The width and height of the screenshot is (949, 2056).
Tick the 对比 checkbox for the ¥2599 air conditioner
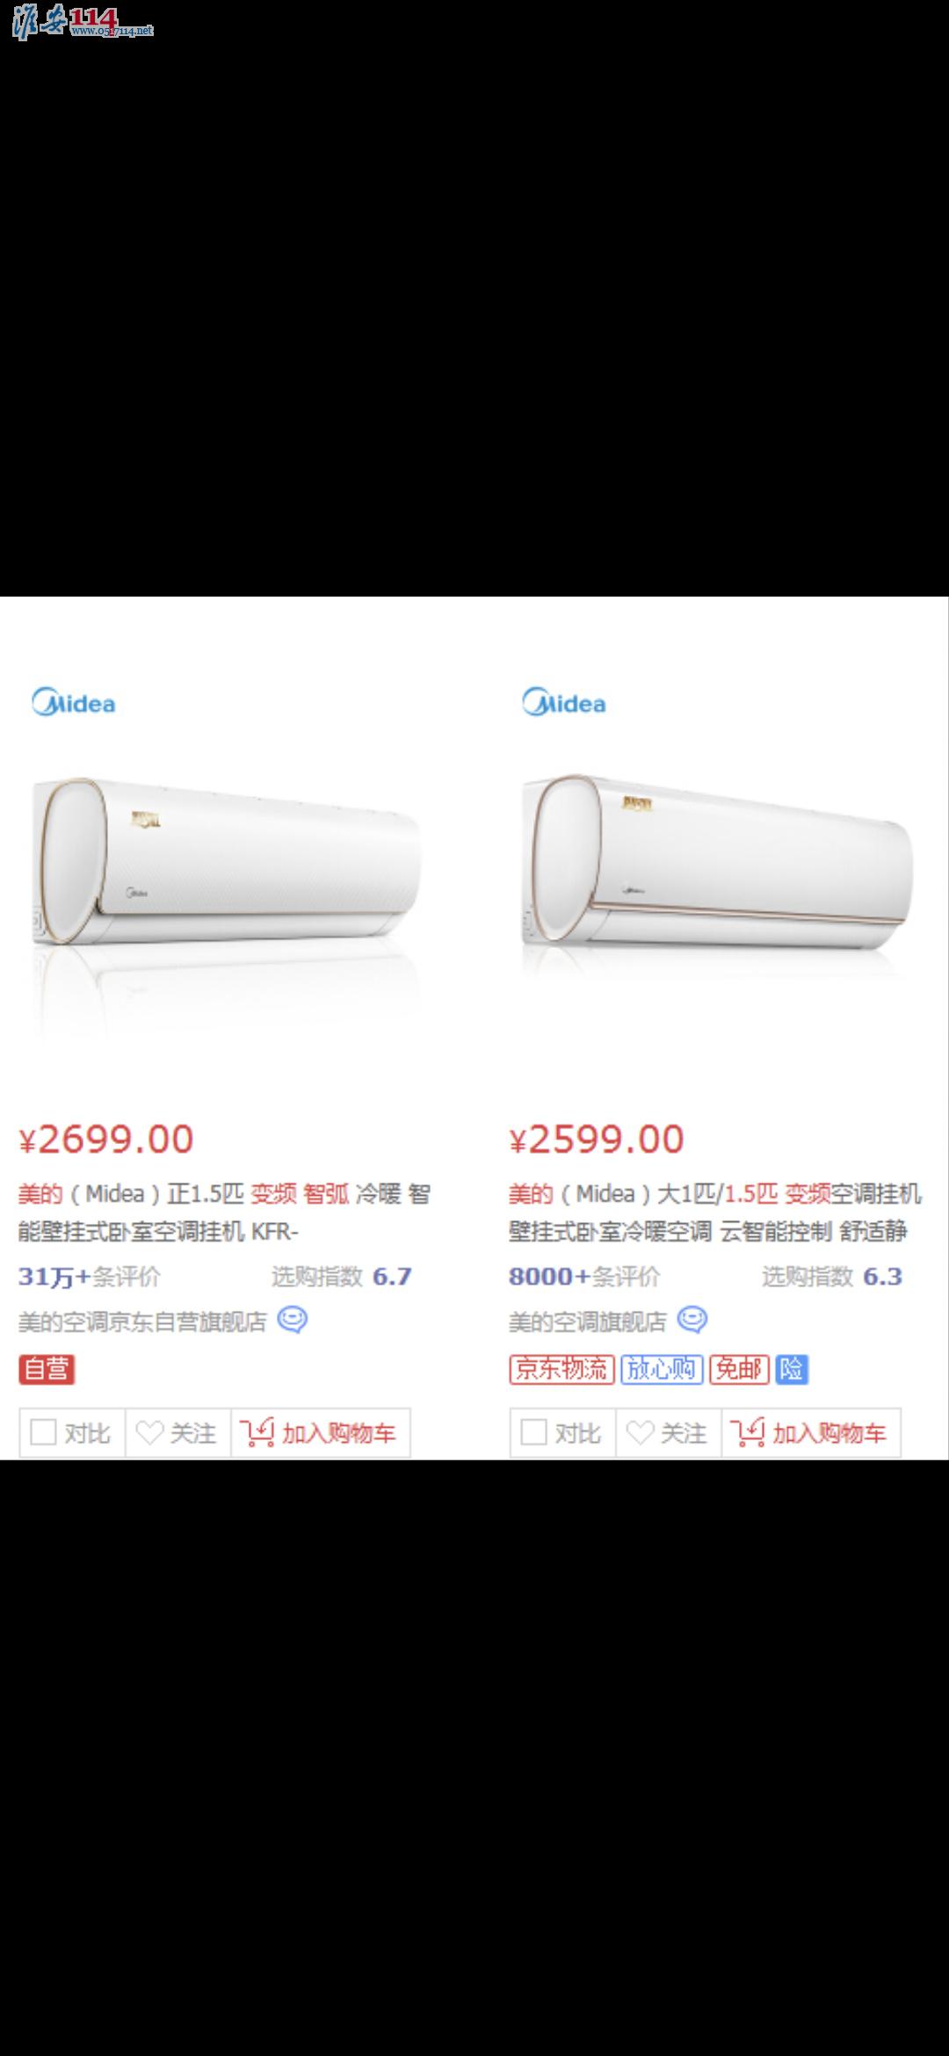[533, 1432]
